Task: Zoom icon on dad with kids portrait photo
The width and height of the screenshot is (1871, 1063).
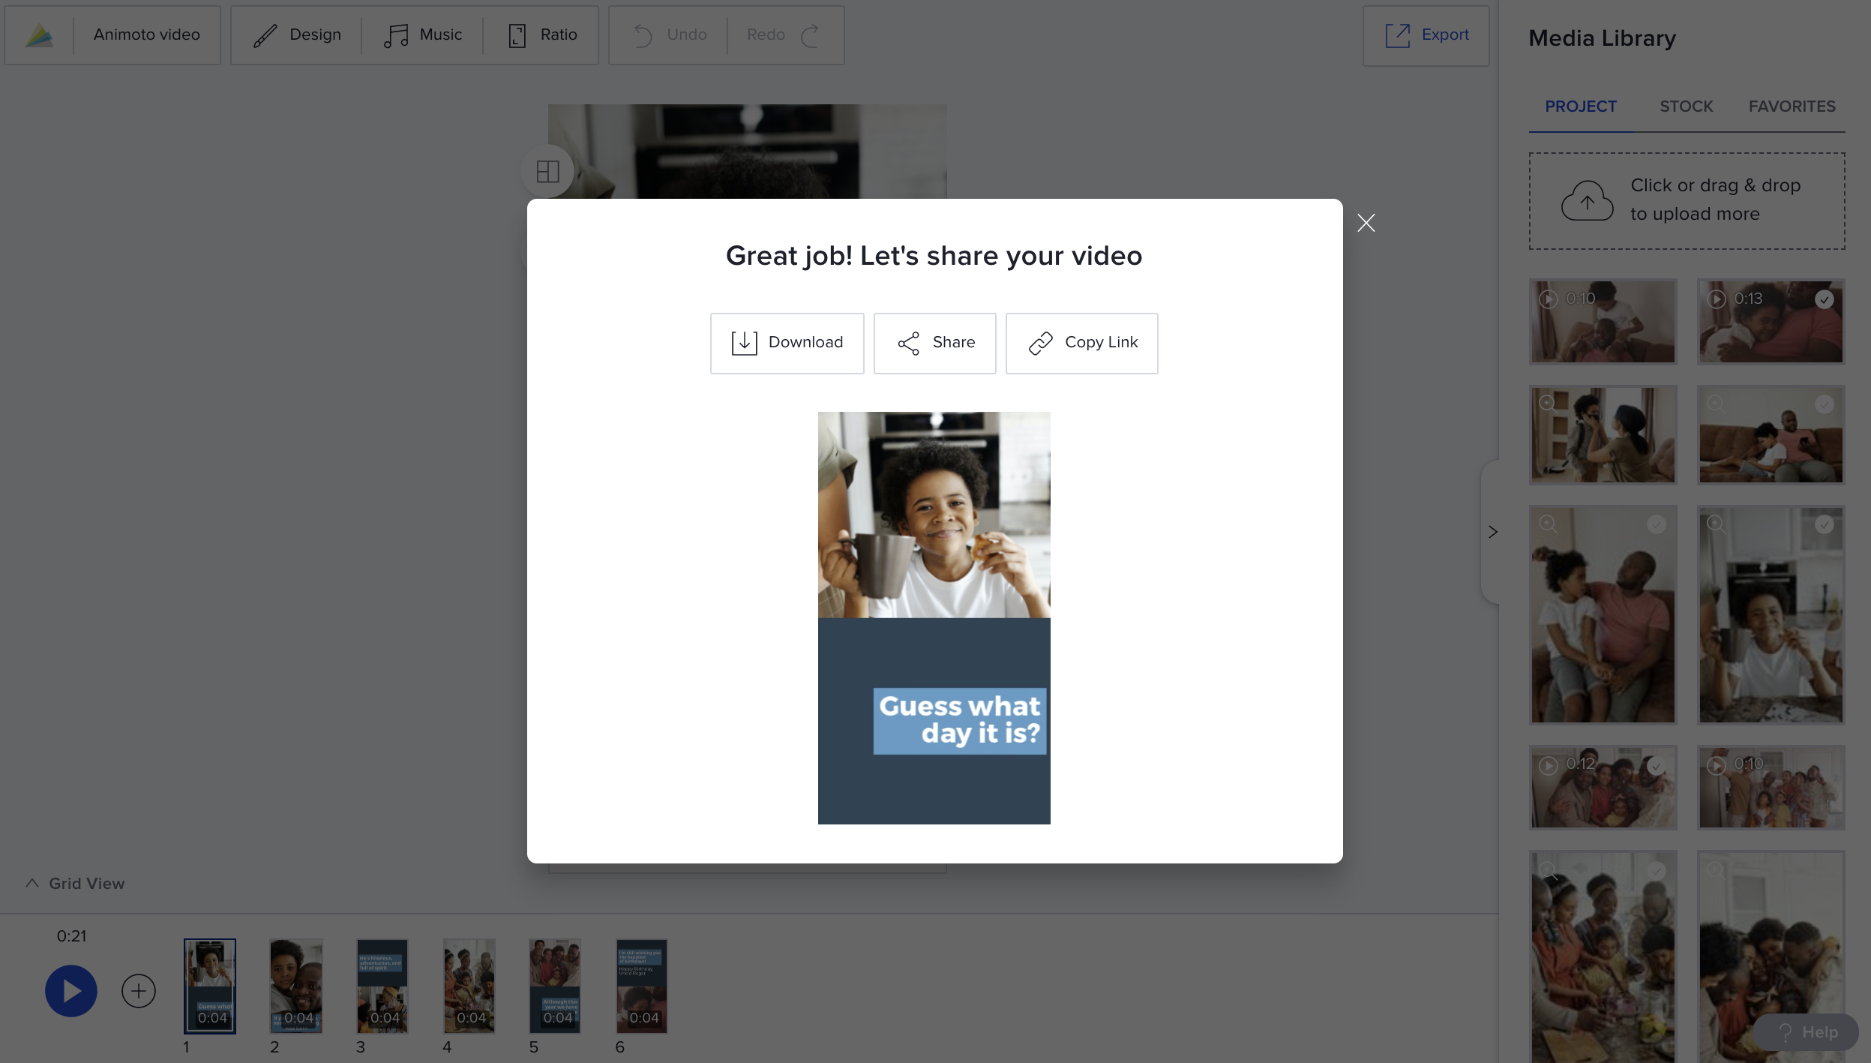Action: tap(1548, 524)
